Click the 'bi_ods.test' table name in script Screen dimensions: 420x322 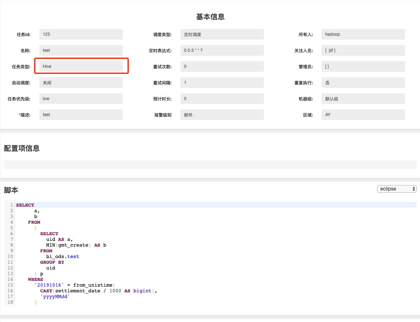63,257
